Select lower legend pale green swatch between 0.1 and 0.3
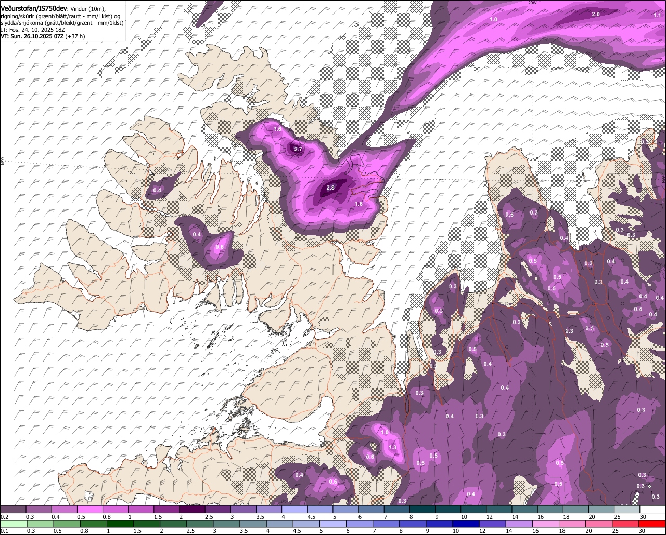666x535 pixels. [14, 524]
